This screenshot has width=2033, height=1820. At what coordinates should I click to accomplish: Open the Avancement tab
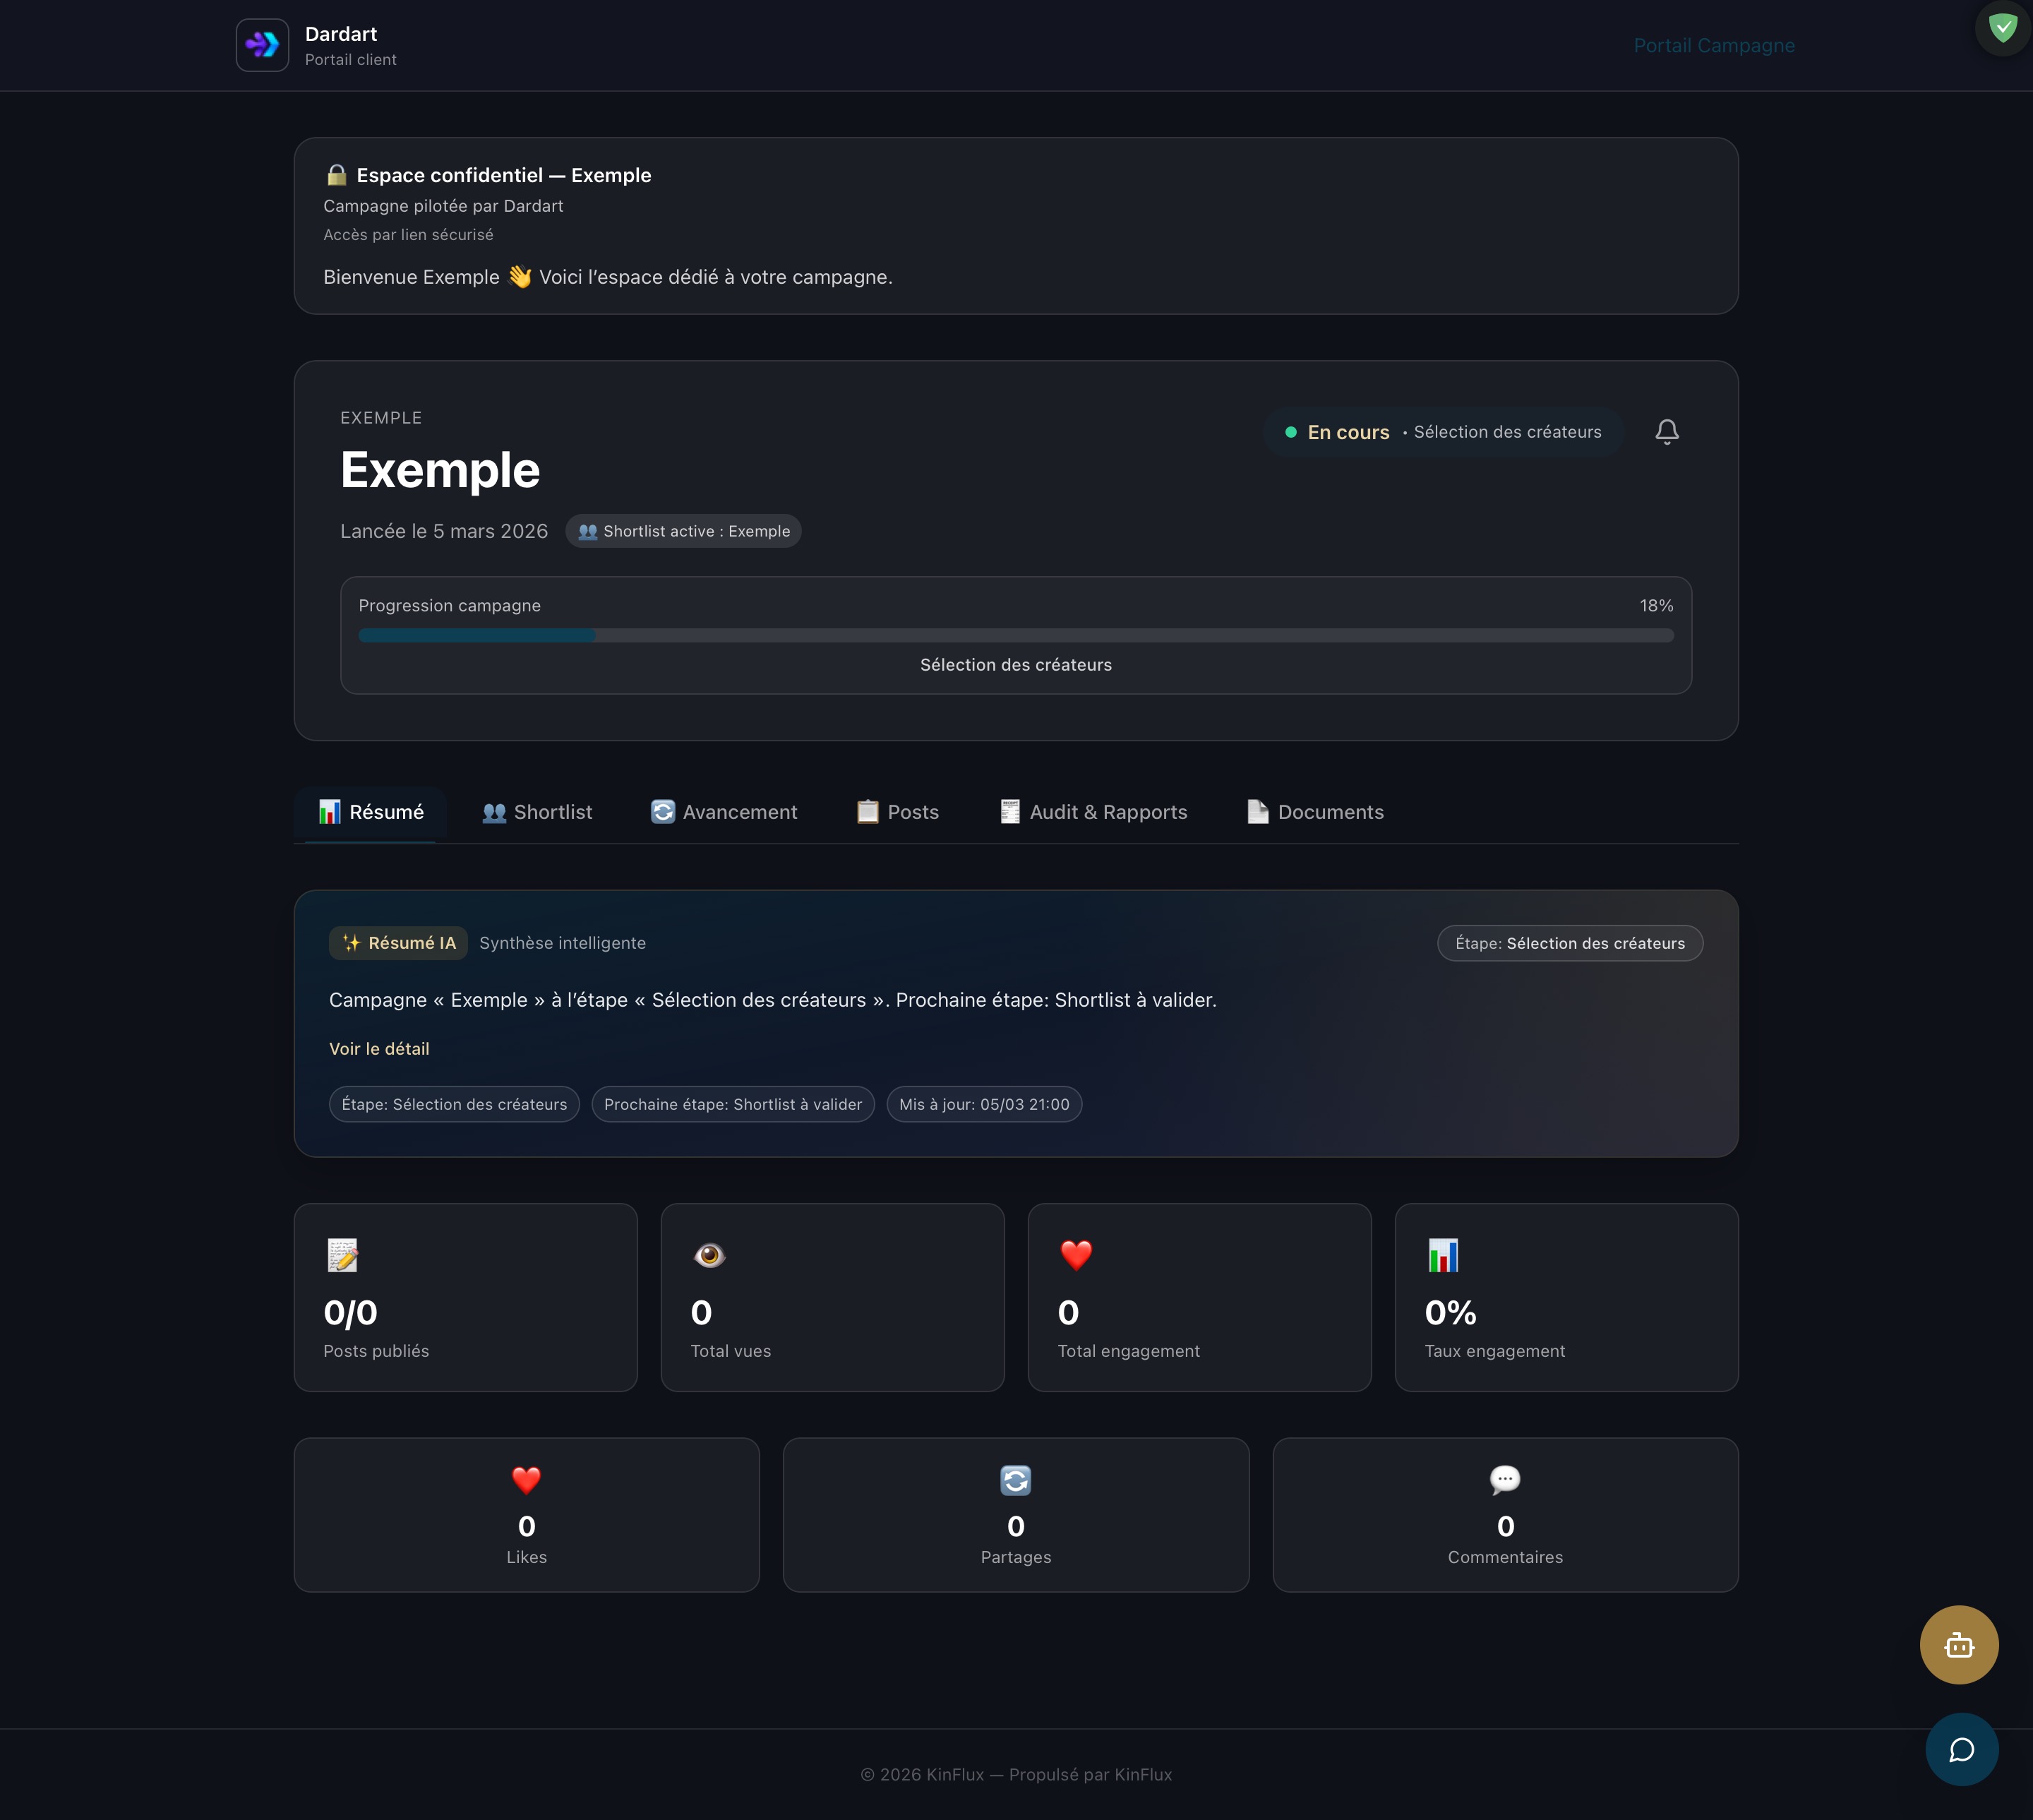[x=724, y=812]
